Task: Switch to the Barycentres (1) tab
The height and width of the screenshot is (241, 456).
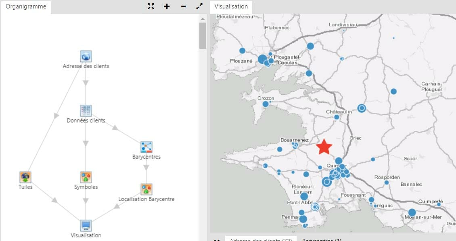Action: (x=322, y=239)
